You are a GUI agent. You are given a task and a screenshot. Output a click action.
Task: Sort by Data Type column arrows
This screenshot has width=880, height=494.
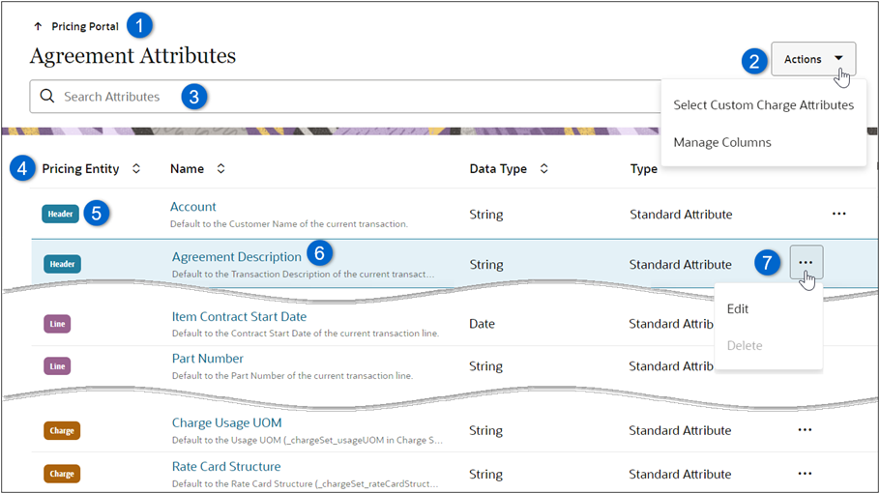coord(543,168)
